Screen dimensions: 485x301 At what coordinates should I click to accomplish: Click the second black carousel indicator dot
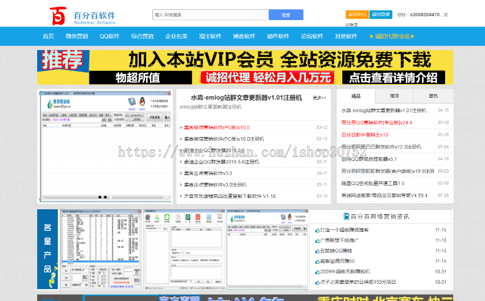tap(105, 197)
